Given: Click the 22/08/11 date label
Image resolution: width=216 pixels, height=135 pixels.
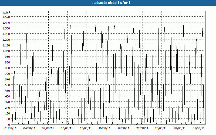Looking at the screenshot, I should 142,129.
